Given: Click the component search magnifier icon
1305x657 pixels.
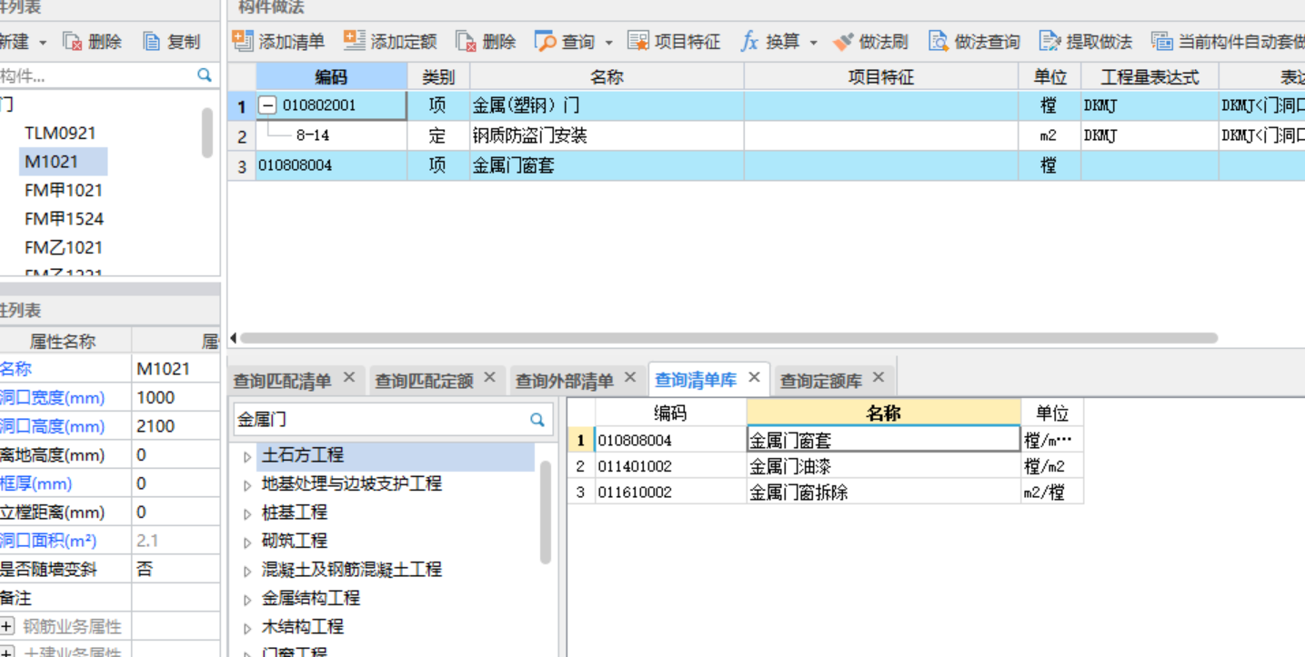Looking at the screenshot, I should (205, 75).
